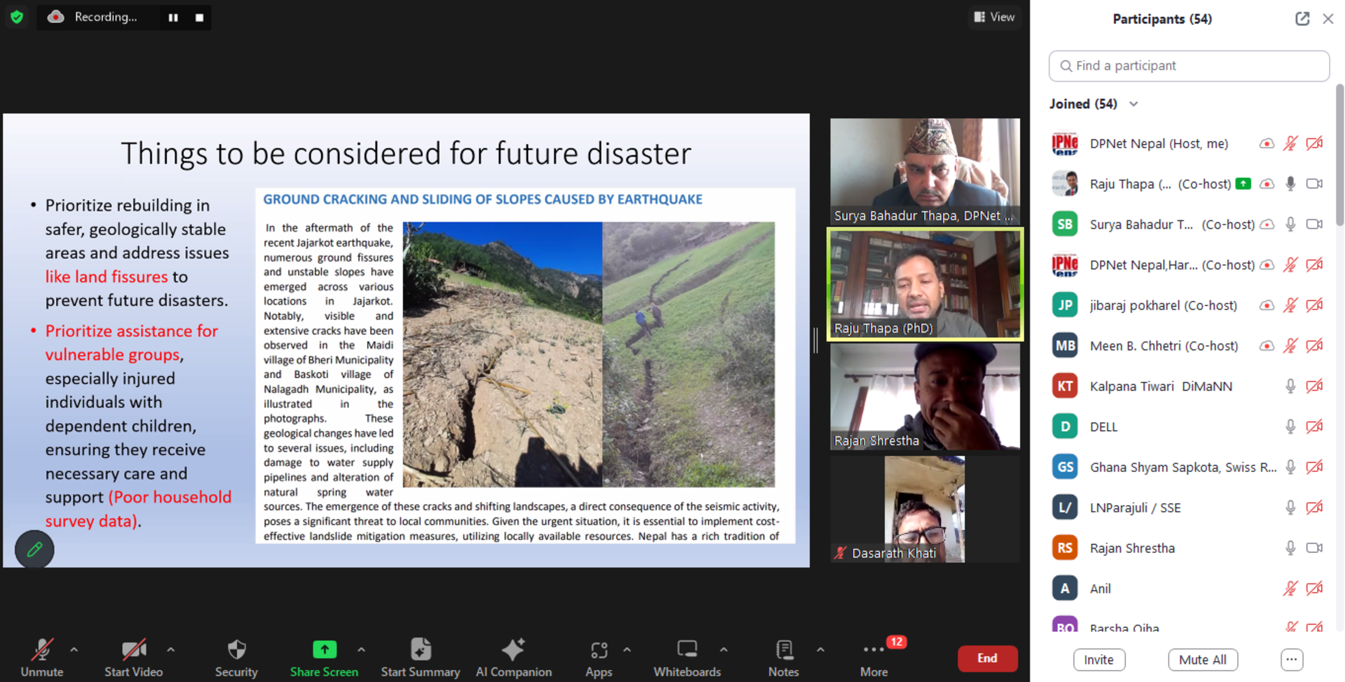Open the More menu with 12 badge
The width and height of the screenshot is (1345, 682).
coord(873,650)
